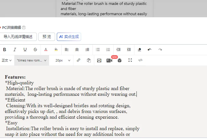Redo the last undone edit
Viewport: 207px width, 139px height.
click(x=160, y=49)
